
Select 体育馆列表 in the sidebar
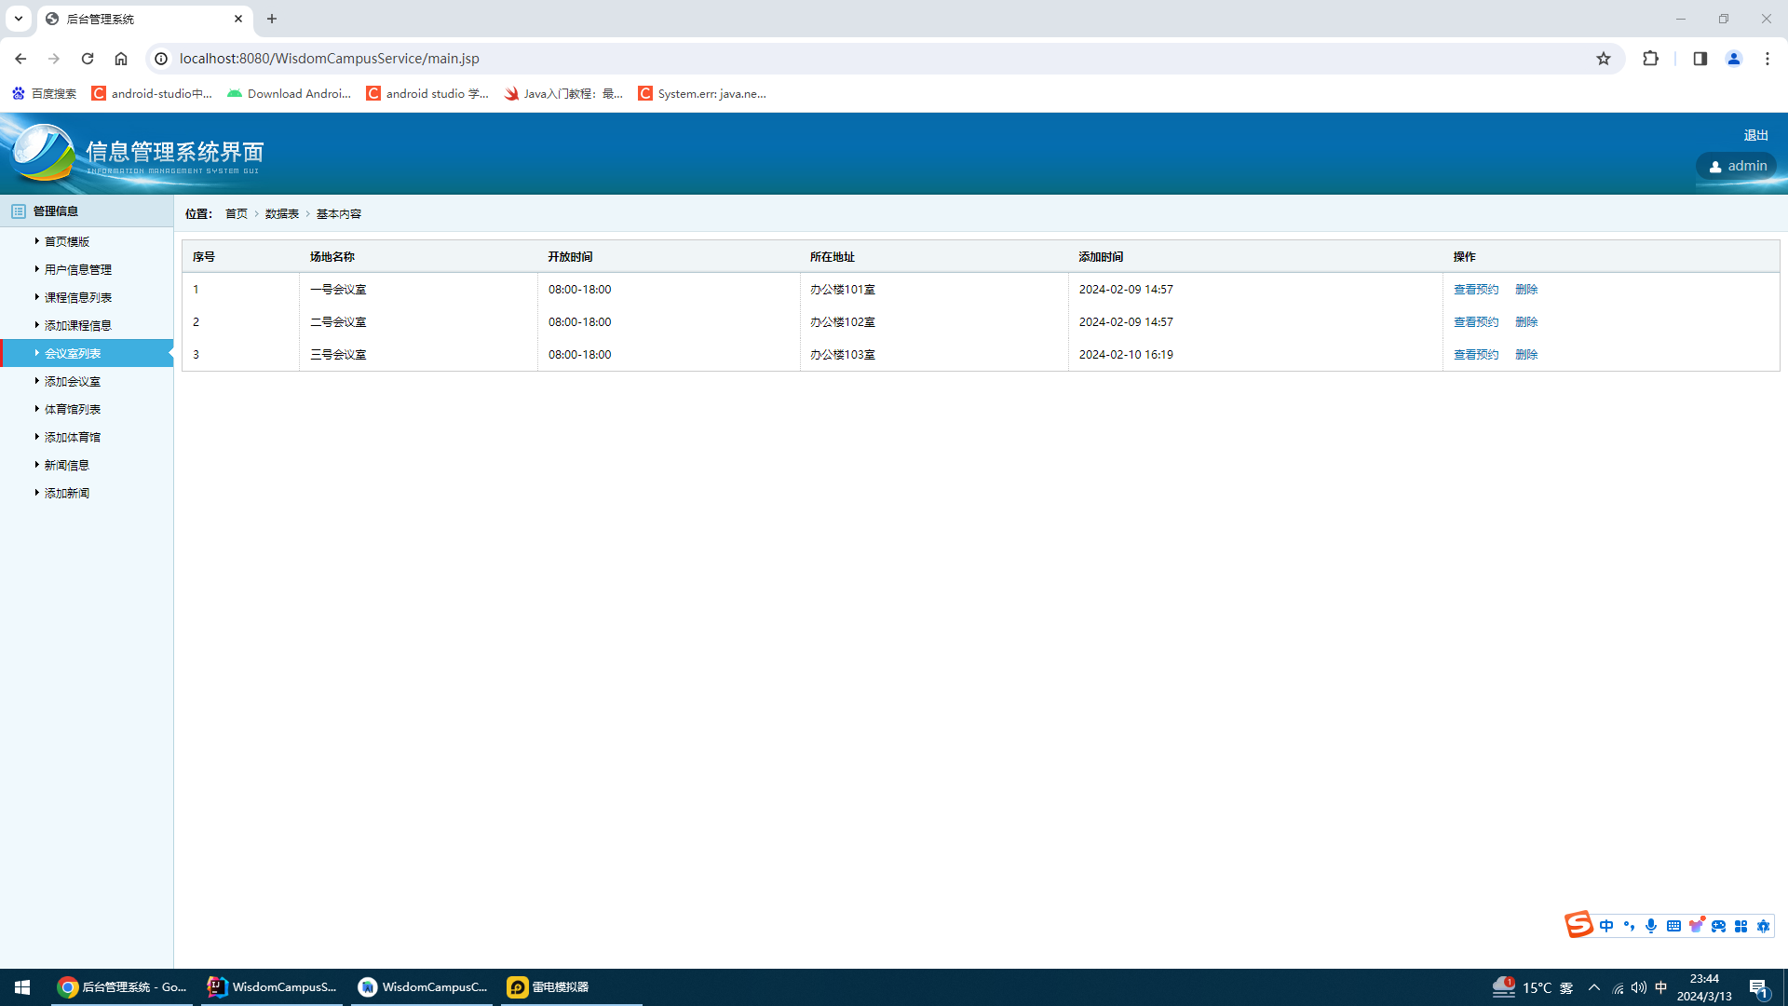pos(73,410)
